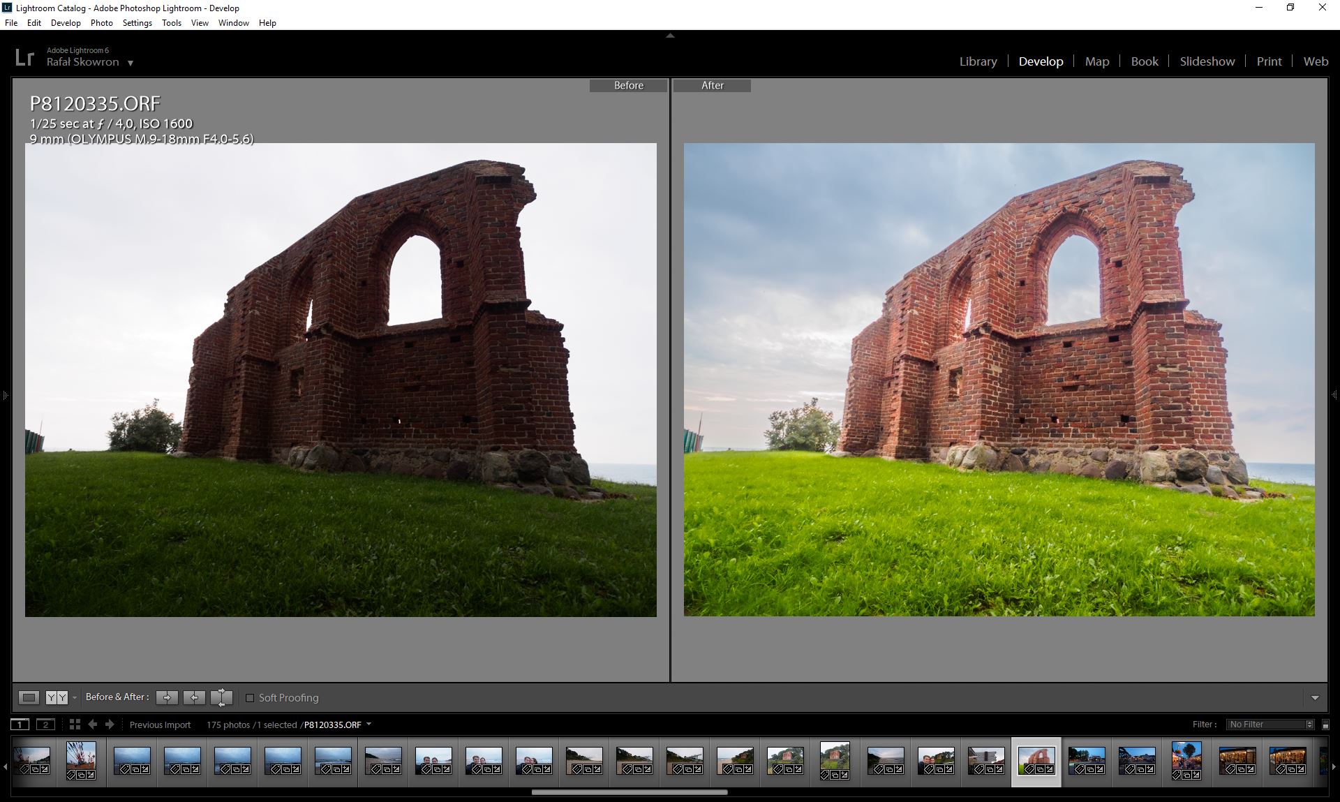
Task: Click the Before/After Y|Y view icon
Action: tap(57, 697)
